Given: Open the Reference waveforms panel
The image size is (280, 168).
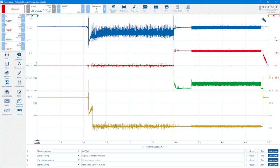Looking at the screenshot, I should (19, 103).
